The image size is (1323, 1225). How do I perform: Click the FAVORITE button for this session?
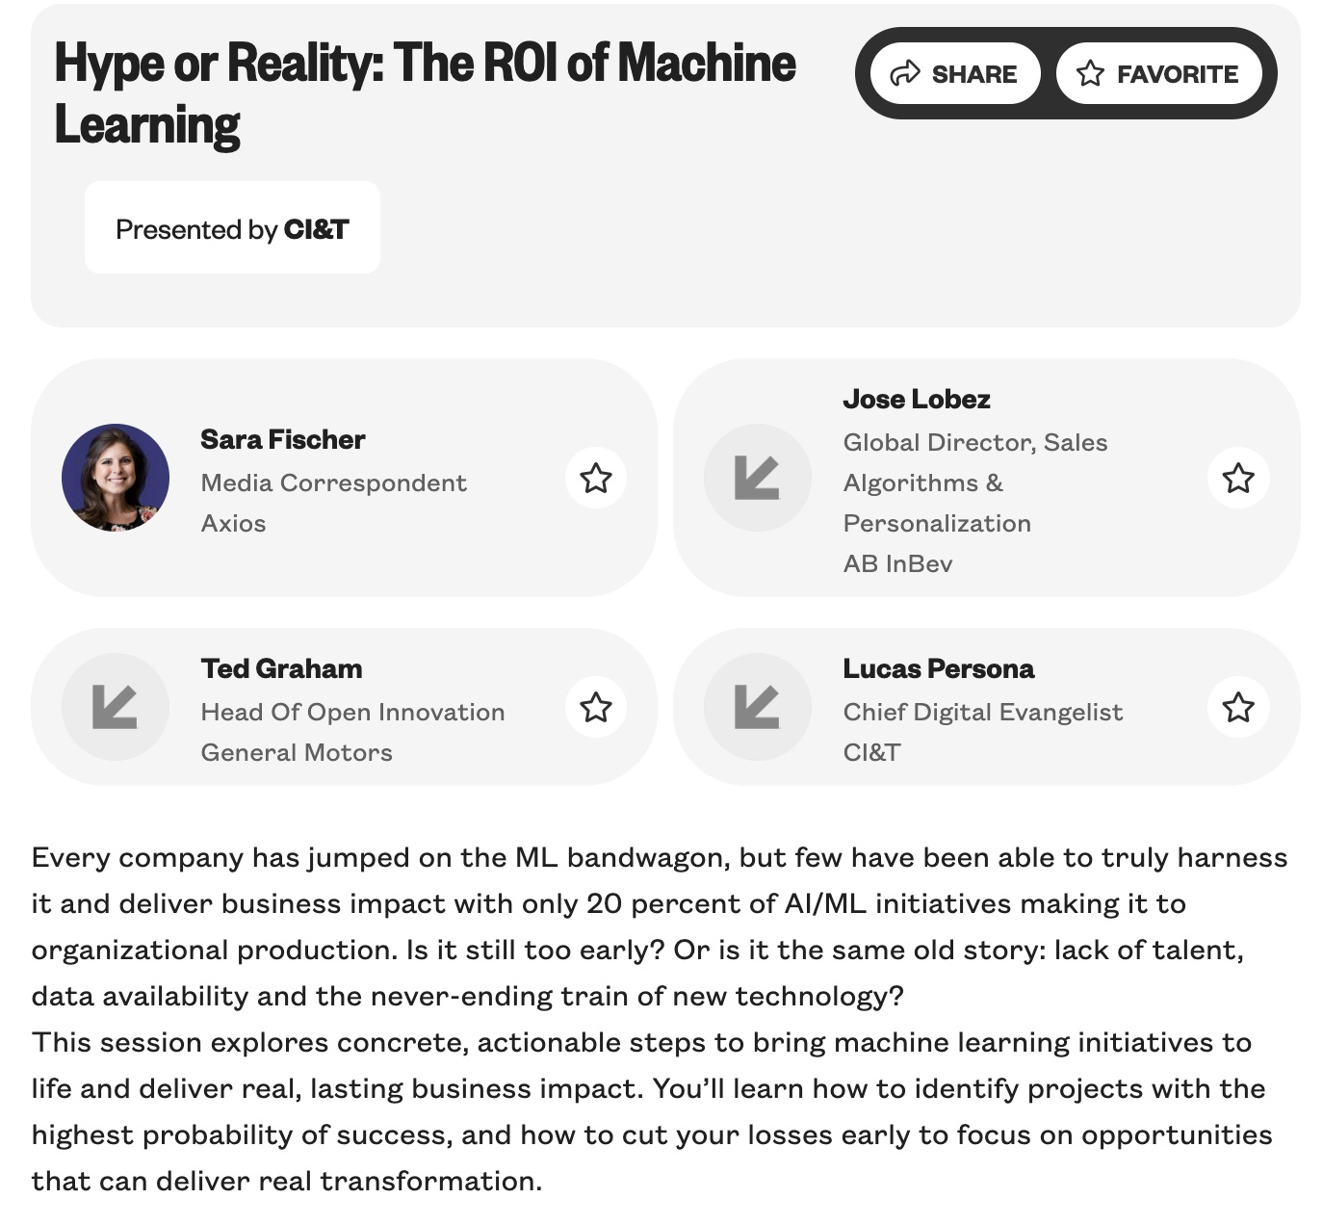pyautogui.click(x=1158, y=73)
